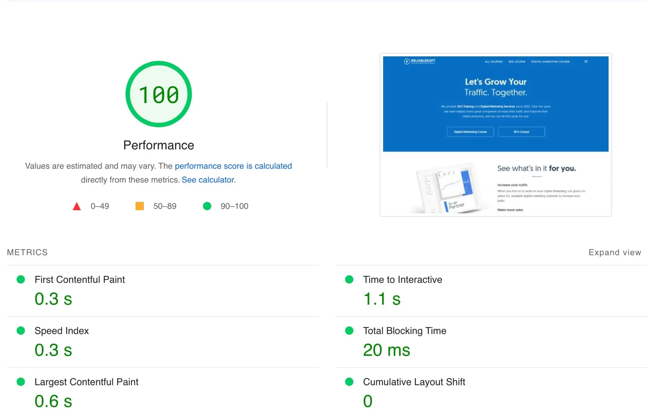Toggle Expand view for the metrics
Viewport: 657px width, 417px height.
(x=614, y=252)
